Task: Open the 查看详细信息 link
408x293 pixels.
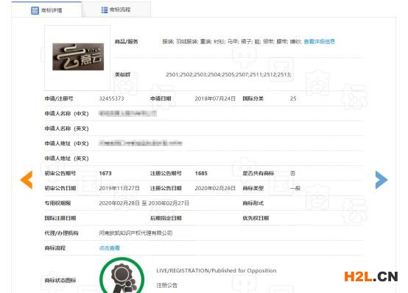Action: point(320,42)
